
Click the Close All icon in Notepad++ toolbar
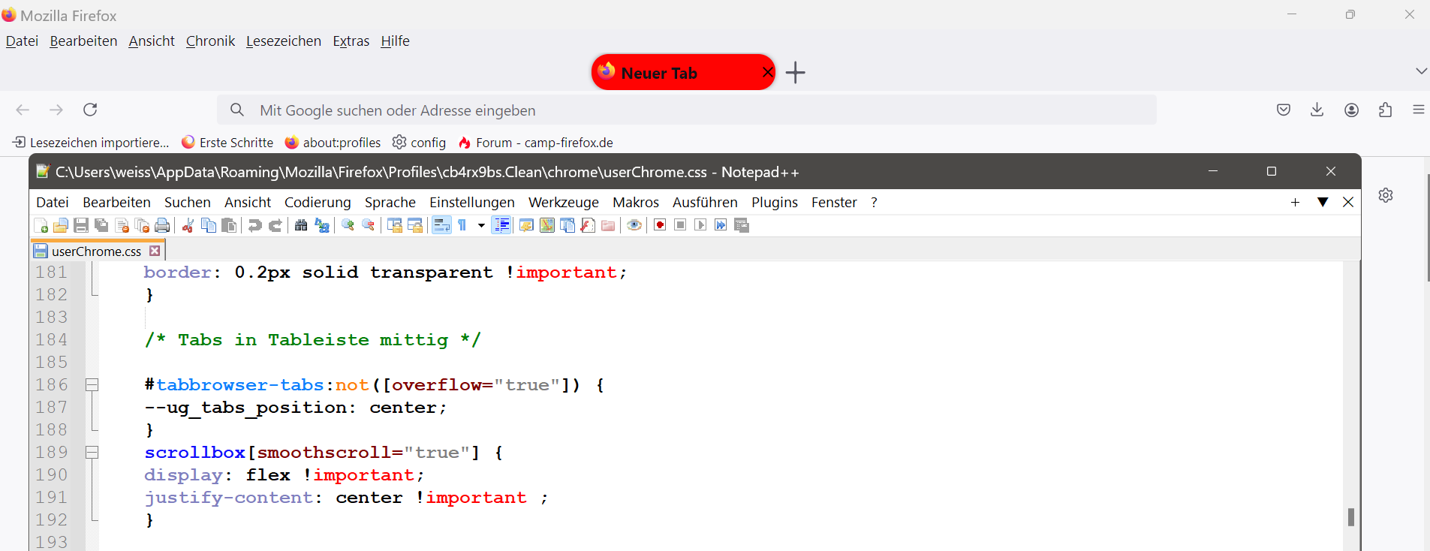coord(142,225)
